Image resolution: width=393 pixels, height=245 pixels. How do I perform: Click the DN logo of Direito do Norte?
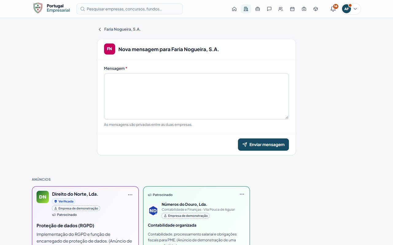43,197
